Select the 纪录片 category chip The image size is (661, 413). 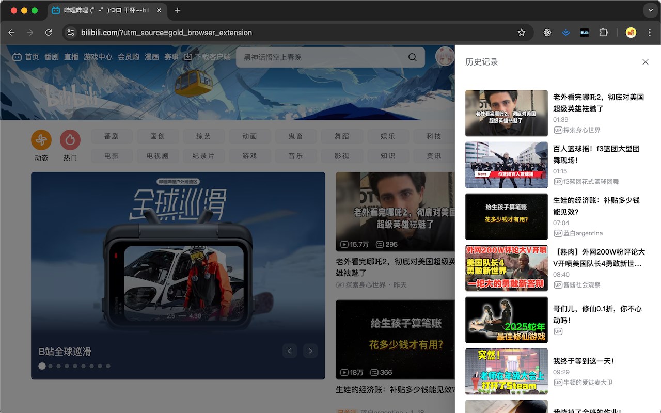click(x=203, y=156)
